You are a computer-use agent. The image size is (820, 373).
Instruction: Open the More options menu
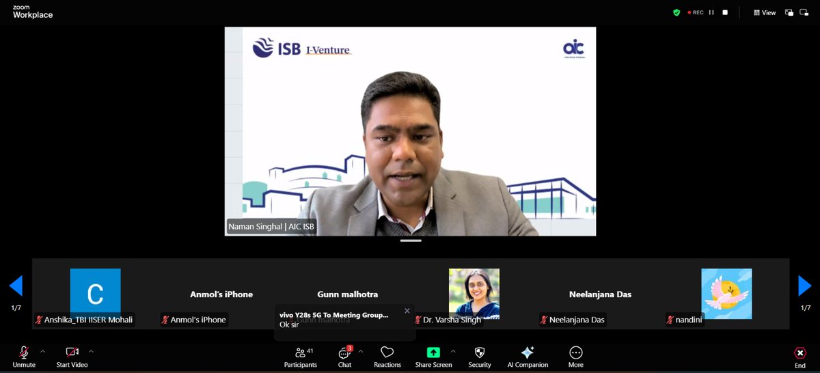(576, 356)
